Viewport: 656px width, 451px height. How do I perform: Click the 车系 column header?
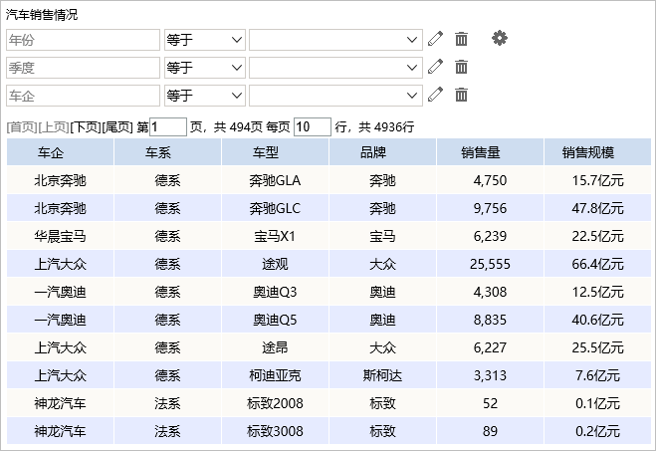(x=168, y=152)
